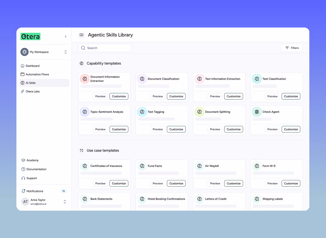This screenshot has width=326, height=238.
Task: Click the Document Splitting skill icon
Action: coord(199,112)
